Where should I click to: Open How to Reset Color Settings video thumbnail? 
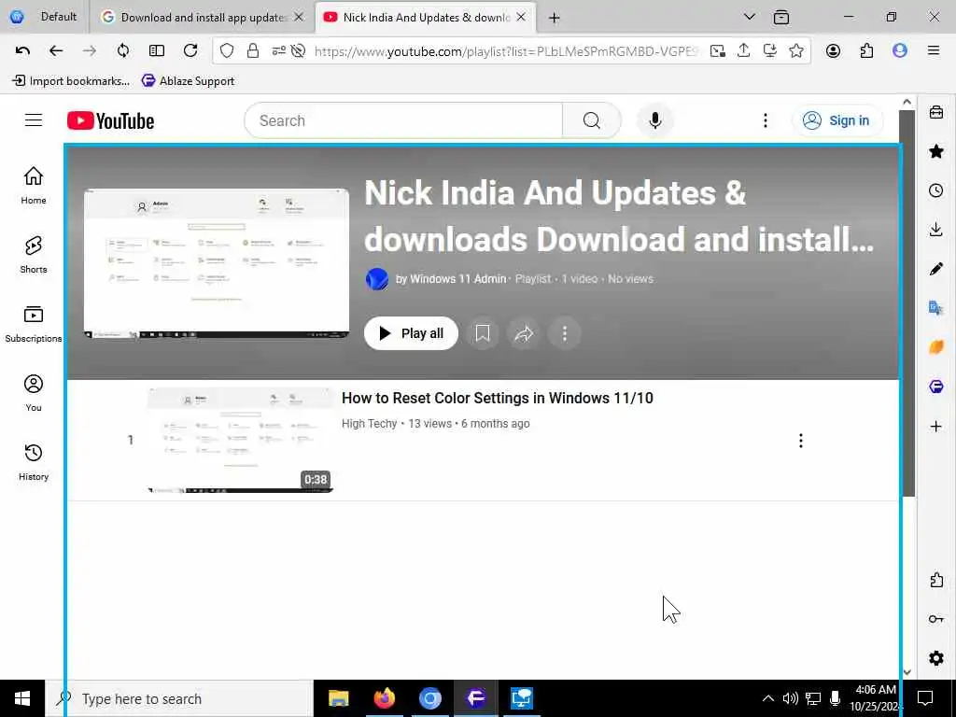[x=240, y=440]
